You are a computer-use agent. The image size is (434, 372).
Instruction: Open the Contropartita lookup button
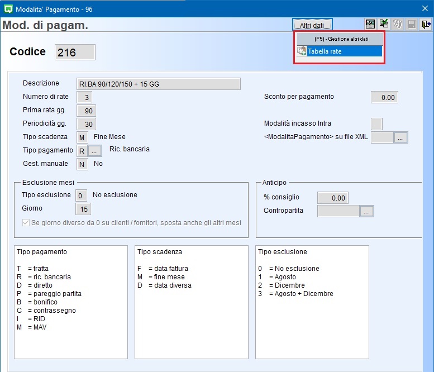pyautogui.click(x=366, y=211)
